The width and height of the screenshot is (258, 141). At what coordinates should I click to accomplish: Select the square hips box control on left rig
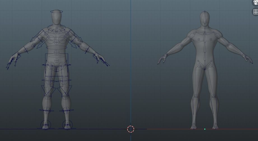[56, 65]
